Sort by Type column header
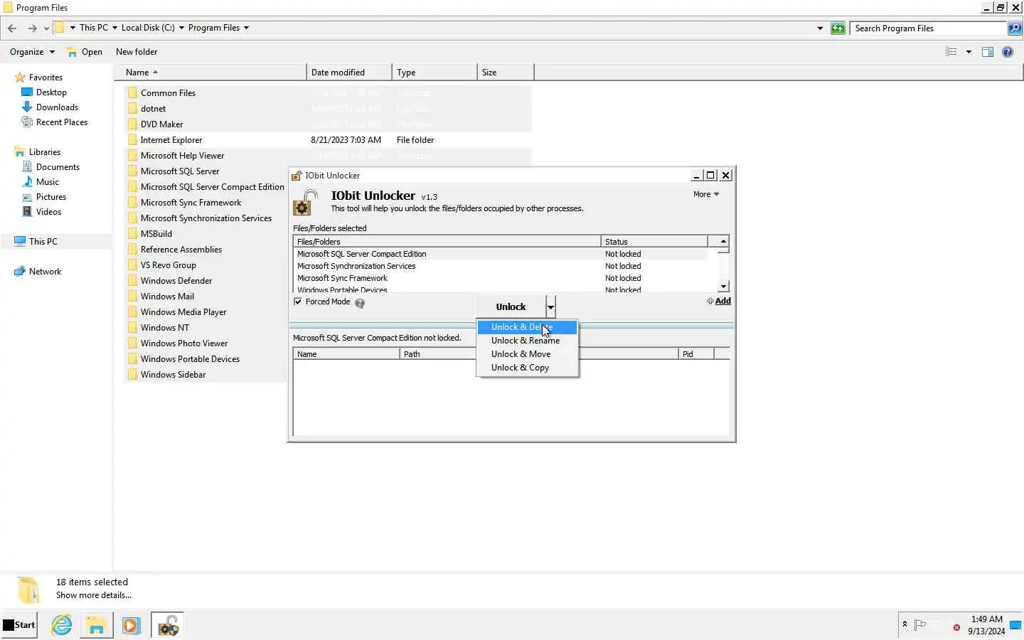 434,73
